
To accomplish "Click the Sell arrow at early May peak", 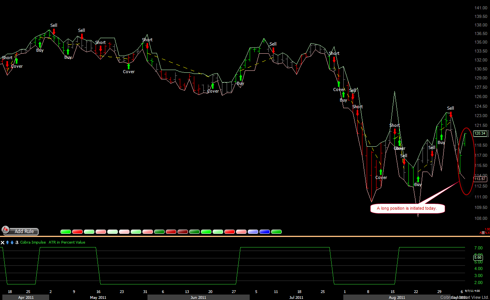I will tap(54, 31).
